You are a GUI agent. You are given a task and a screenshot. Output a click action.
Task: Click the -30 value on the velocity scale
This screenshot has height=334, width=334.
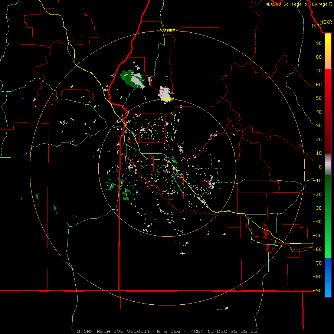pos(317,208)
